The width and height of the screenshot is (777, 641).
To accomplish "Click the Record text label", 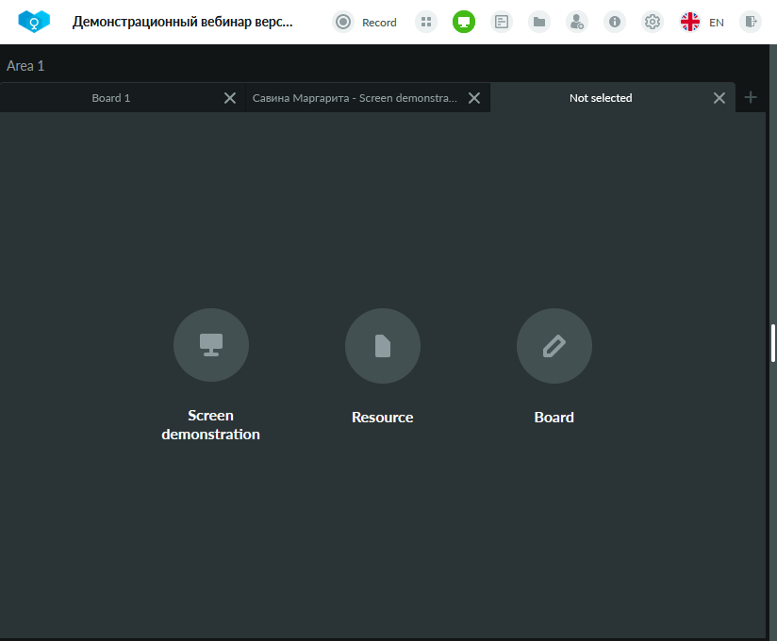I will pyautogui.click(x=379, y=23).
